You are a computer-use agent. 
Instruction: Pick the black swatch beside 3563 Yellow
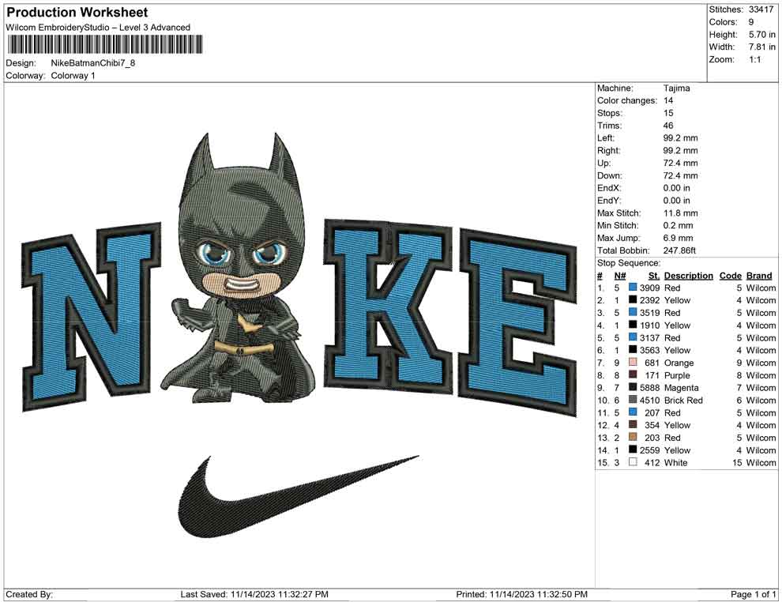pyautogui.click(x=633, y=350)
